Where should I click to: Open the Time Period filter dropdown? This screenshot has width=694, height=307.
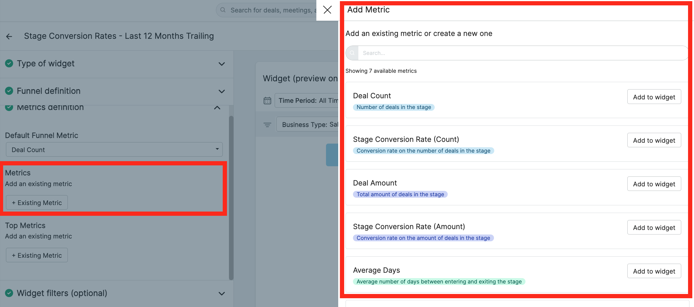(306, 101)
